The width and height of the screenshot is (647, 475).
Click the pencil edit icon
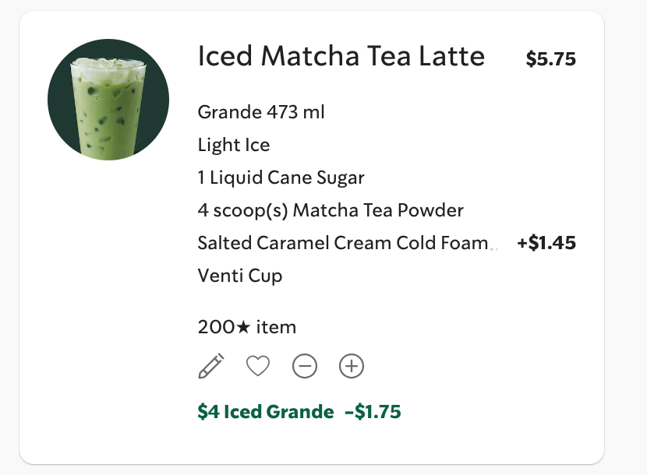point(211,366)
